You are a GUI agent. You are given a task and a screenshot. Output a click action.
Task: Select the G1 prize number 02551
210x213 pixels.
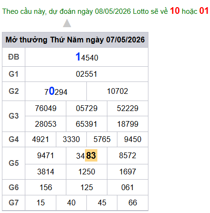(86, 74)
